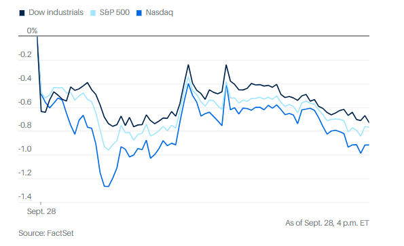Image resolution: width=404 pixels, height=246 pixels.
Task: Click the Nasdaq blue legend swatch
Action: coord(139,13)
